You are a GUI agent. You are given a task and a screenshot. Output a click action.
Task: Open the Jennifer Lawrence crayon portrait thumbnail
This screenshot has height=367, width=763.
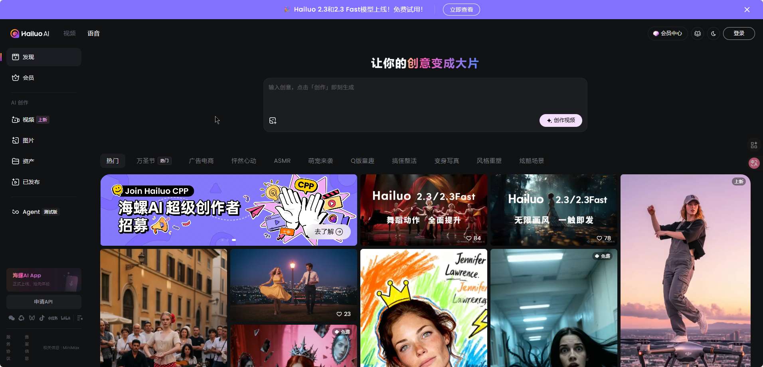point(423,307)
